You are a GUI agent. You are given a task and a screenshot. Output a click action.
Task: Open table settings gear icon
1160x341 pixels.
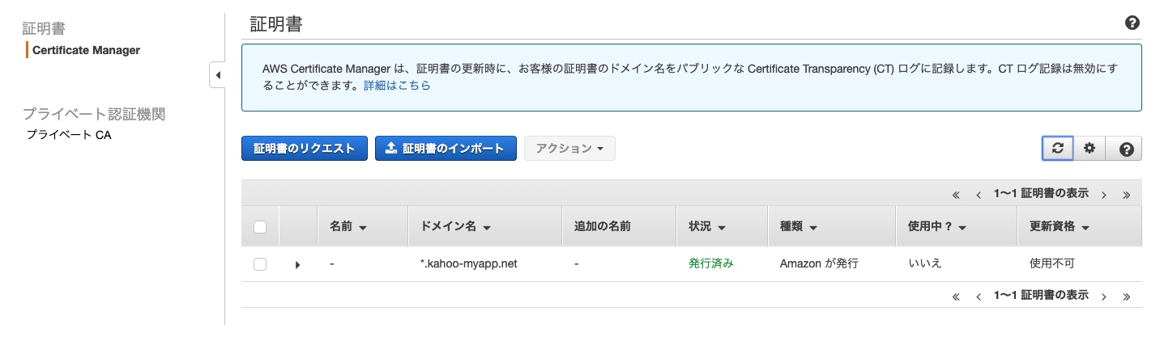[1090, 149]
